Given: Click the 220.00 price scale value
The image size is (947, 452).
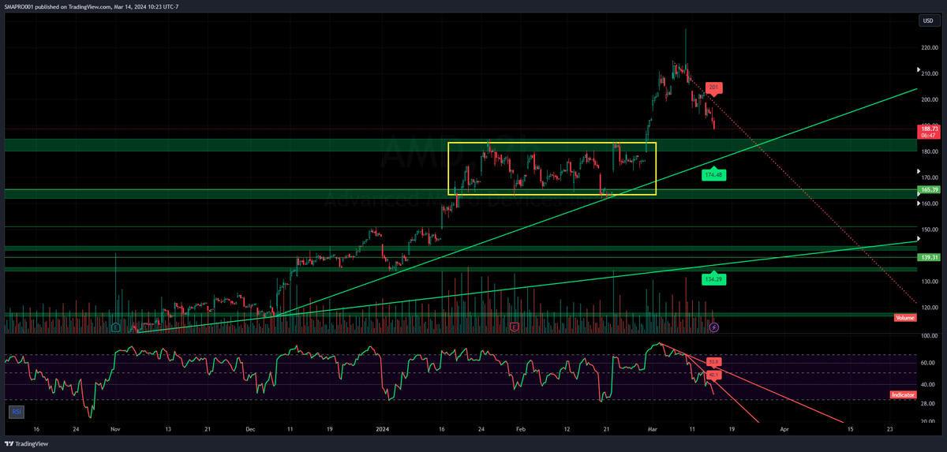Looking at the screenshot, I should coord(930,47).
